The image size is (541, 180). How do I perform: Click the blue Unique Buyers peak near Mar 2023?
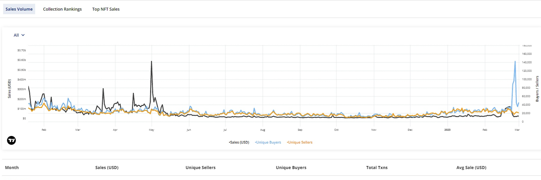tap(515, 62)
